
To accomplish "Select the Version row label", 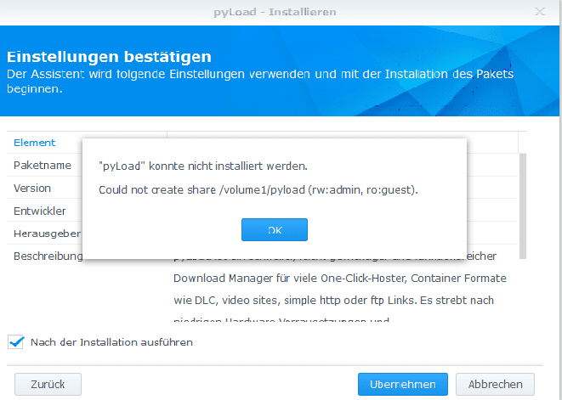I will point(32,188).
